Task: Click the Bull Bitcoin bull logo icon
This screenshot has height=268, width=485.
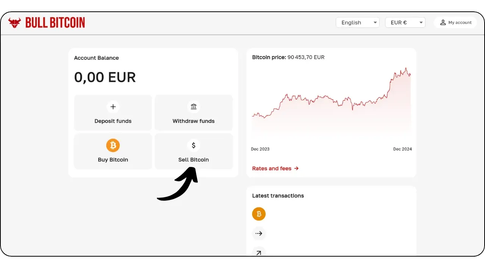Action: tap(15, 23)
